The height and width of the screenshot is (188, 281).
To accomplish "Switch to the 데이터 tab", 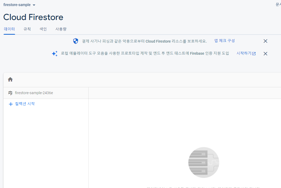I will [x=9, y=29].
